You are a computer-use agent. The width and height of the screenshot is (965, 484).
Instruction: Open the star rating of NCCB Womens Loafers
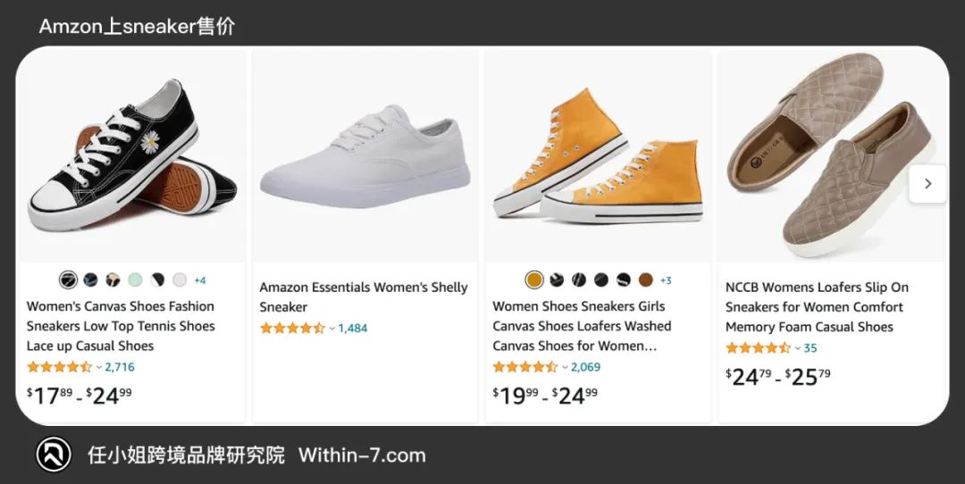(758, 348)
